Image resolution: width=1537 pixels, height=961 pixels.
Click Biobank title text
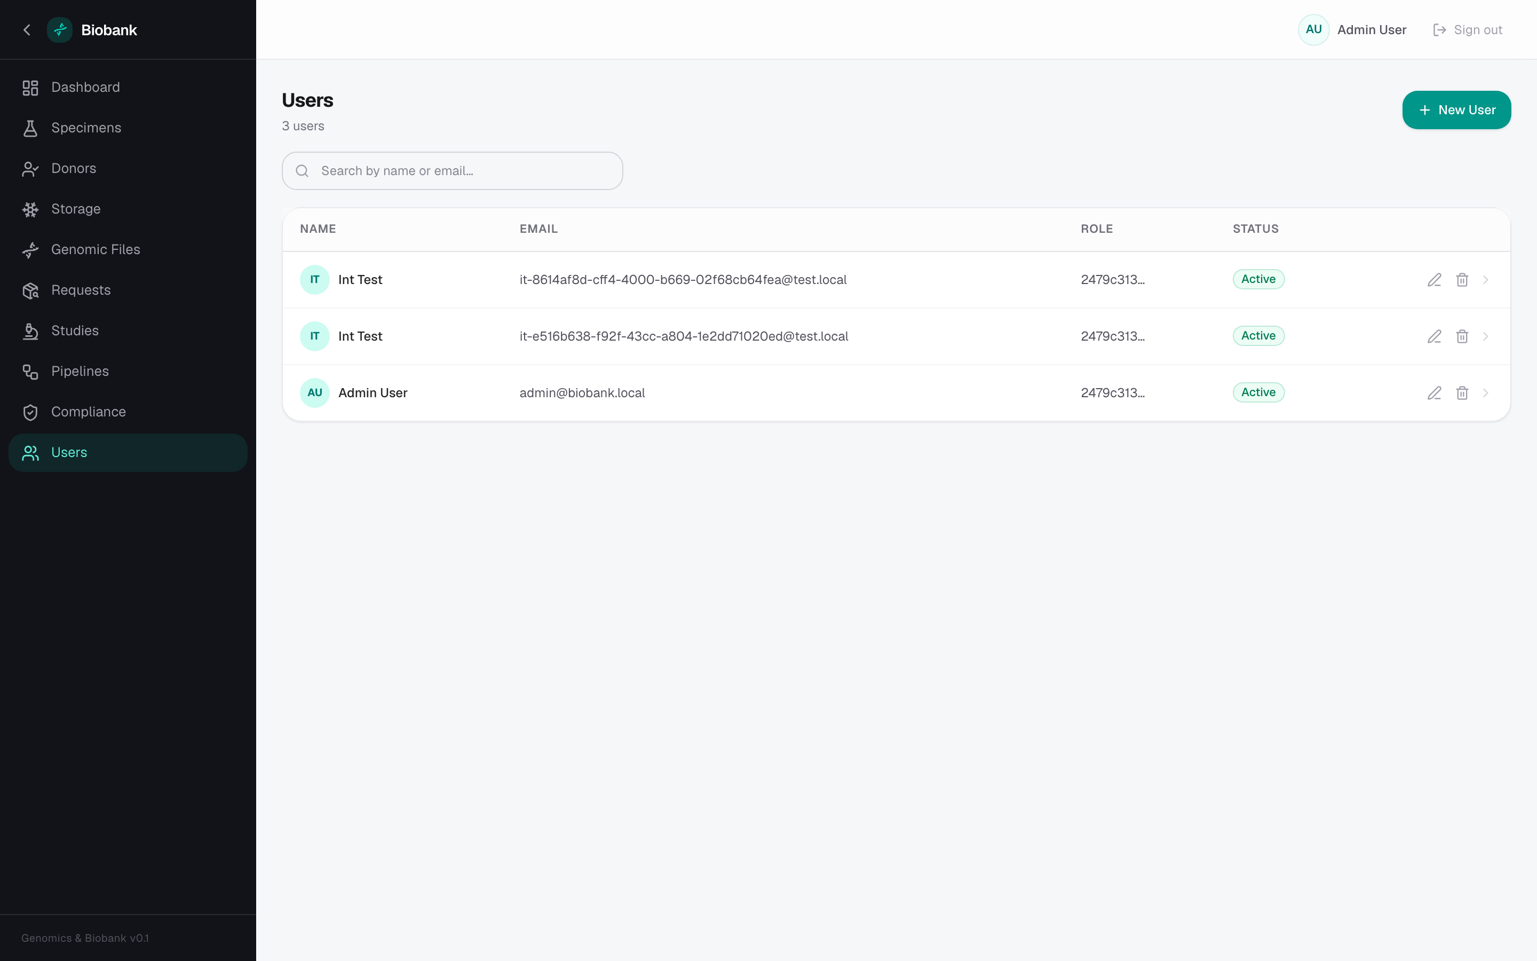[109, 30]
